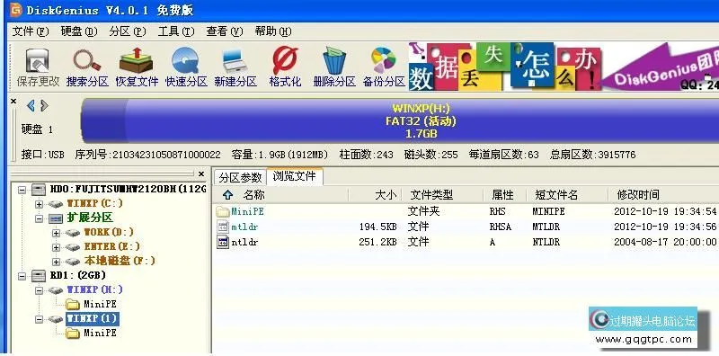
Task: Open the 查看(V) menu
Action: pos(224,31)
